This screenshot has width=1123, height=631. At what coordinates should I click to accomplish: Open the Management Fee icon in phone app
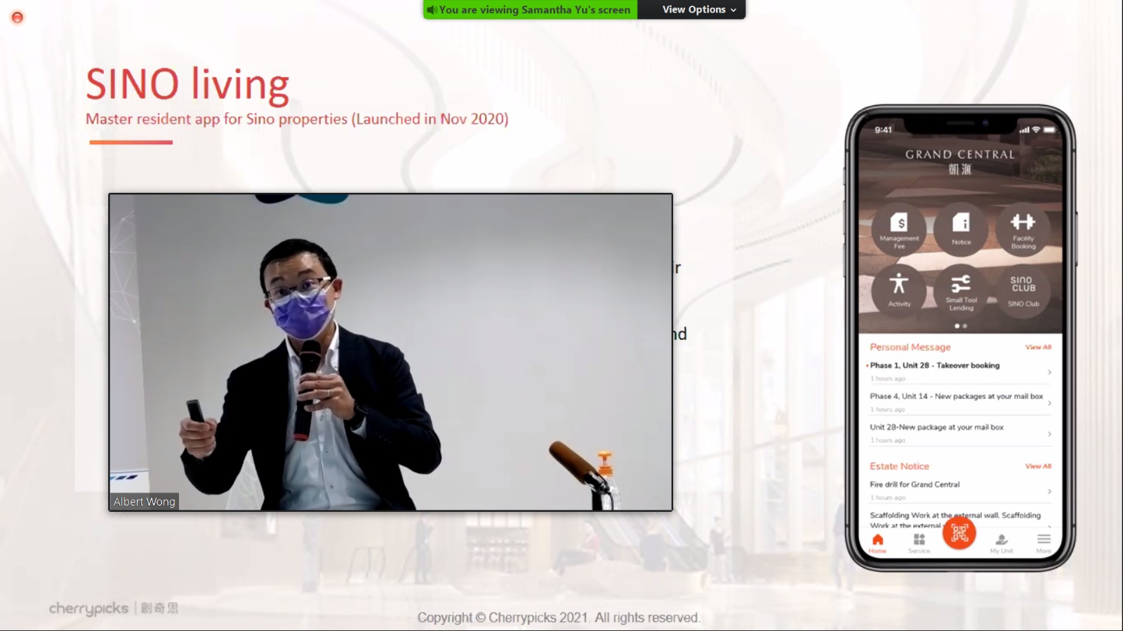(899, 229)
